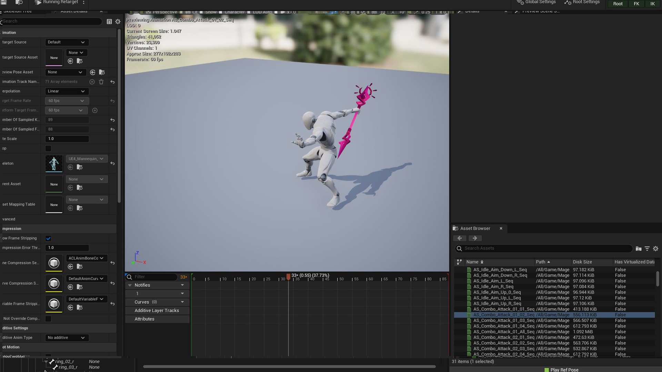Click the Attributes tab in timeline panel

144,319
